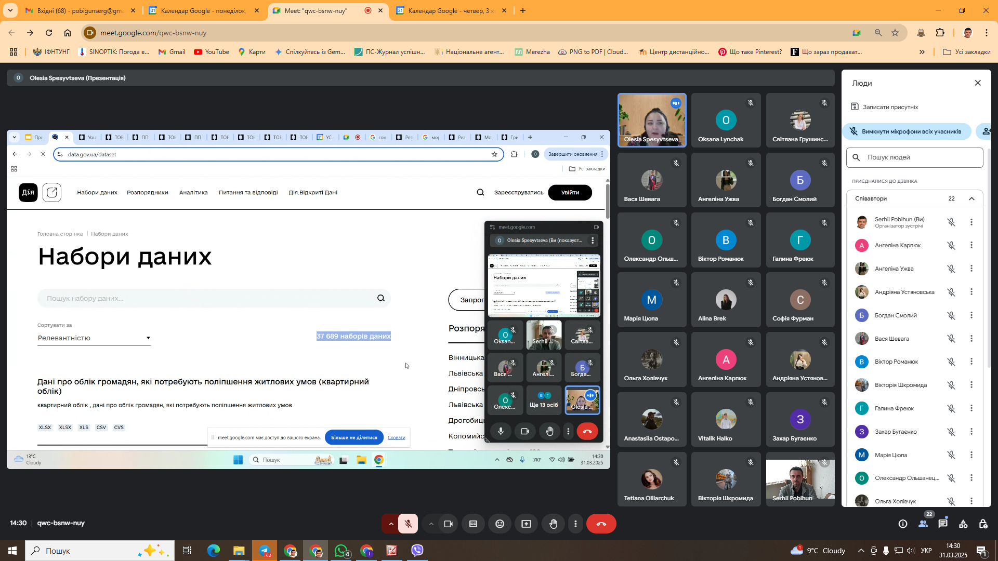998x561 pixels.
Task: Turn on the camera
Action: pyautogui.click(x=448, y=524)
